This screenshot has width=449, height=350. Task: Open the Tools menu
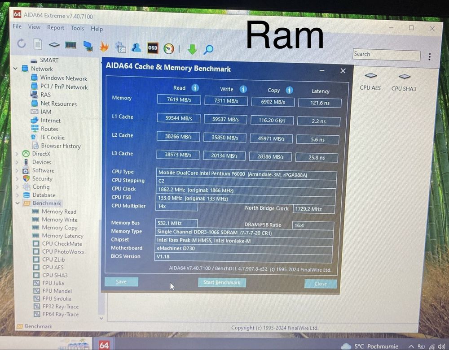(x=78, y=28)
